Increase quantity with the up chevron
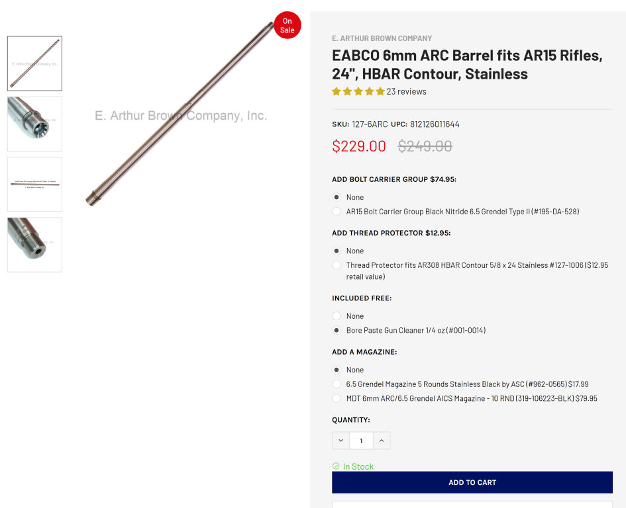This screenshot has width=626, height=508. [x=382, y=441]
